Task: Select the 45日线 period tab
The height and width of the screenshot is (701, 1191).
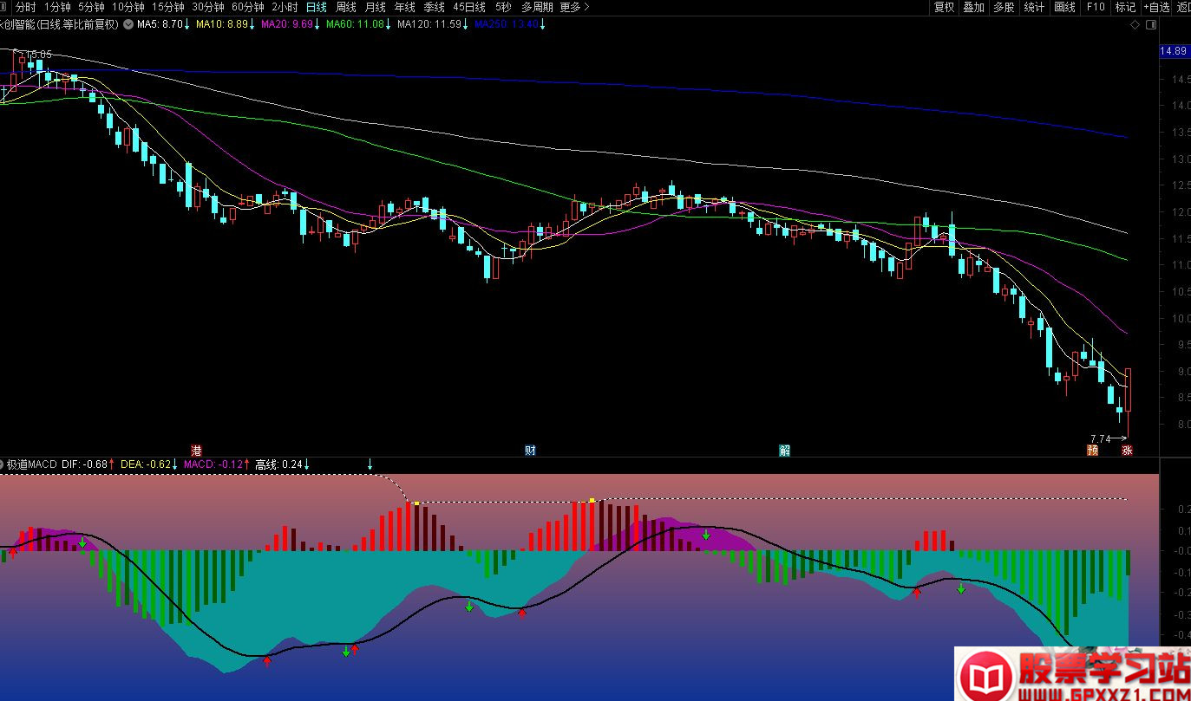Action: coord(469,7)
